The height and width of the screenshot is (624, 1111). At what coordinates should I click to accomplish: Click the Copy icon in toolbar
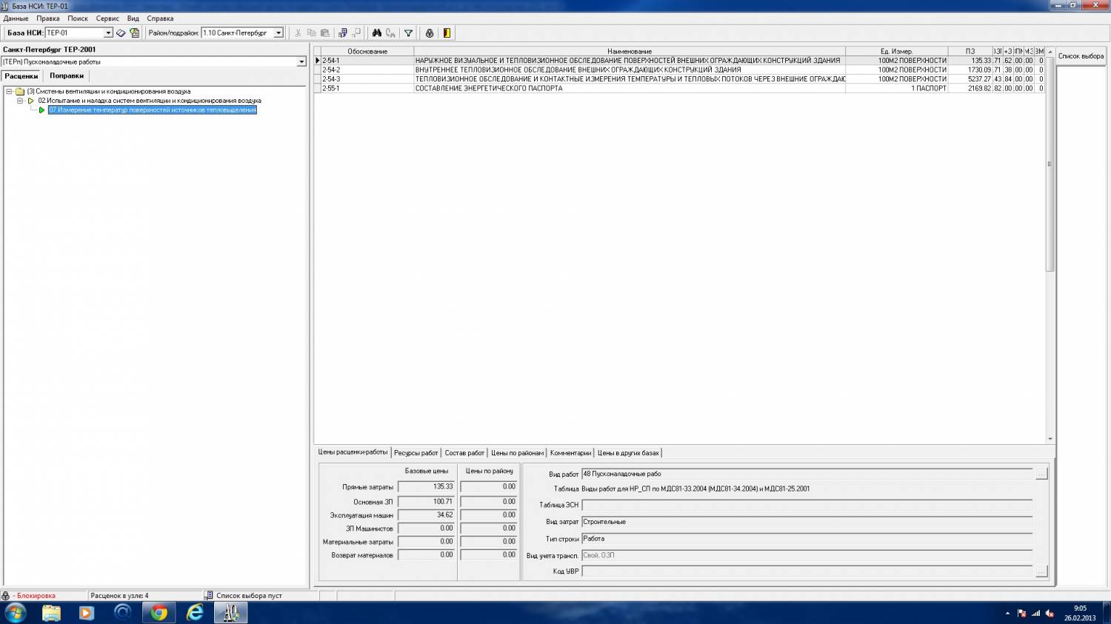coord(311,33)
